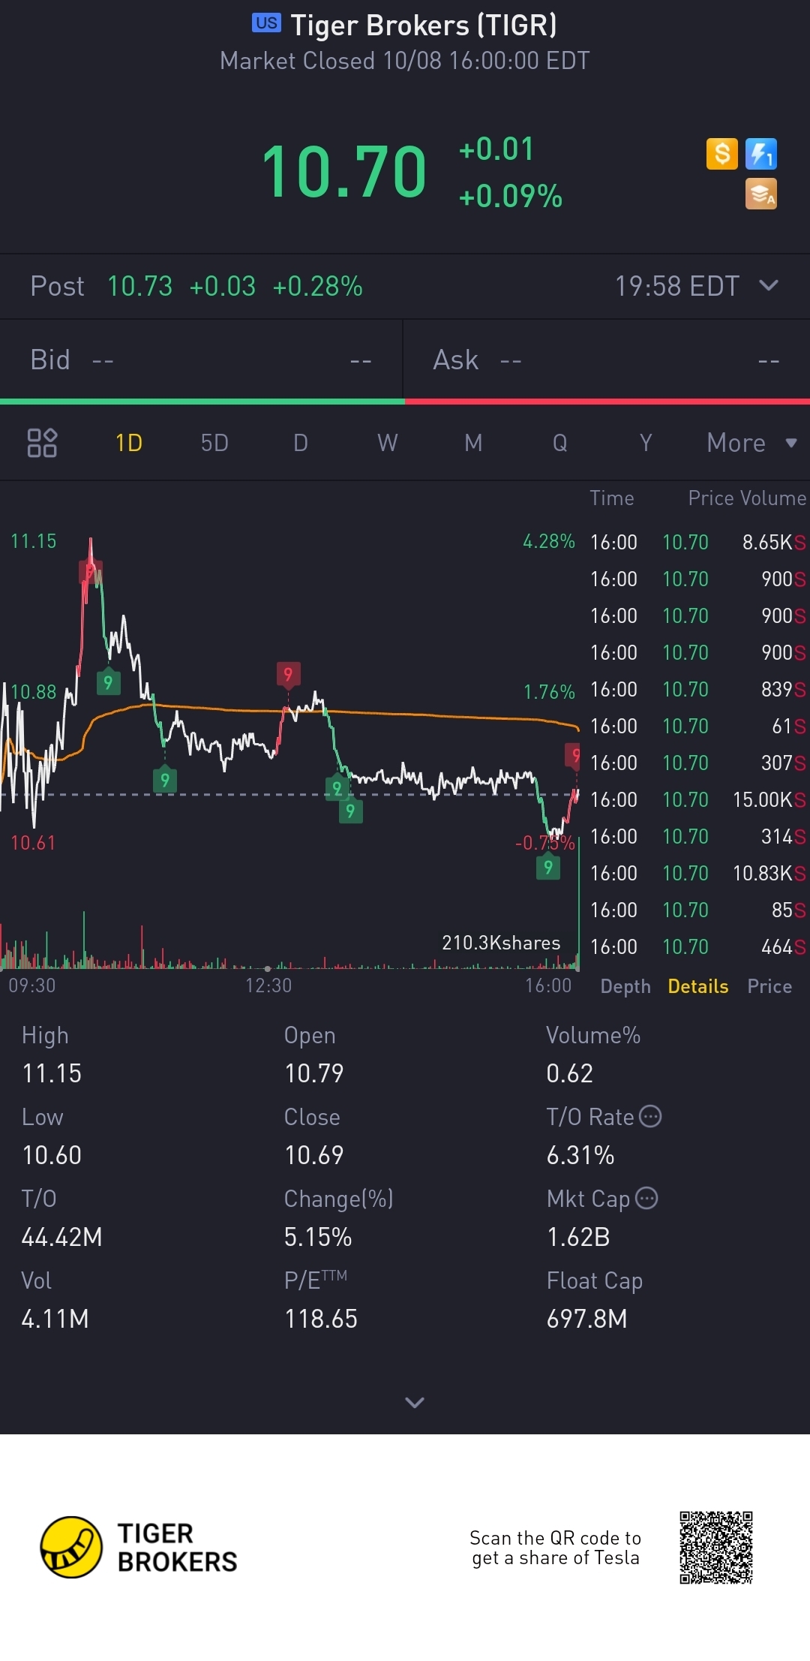Select the 5D chart tab

(214, 443)
